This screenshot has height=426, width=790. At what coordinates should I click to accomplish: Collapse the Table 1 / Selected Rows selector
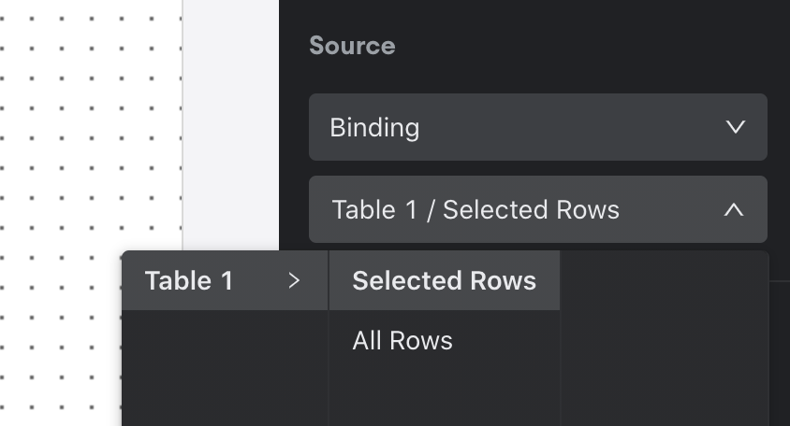coord(537,209)
